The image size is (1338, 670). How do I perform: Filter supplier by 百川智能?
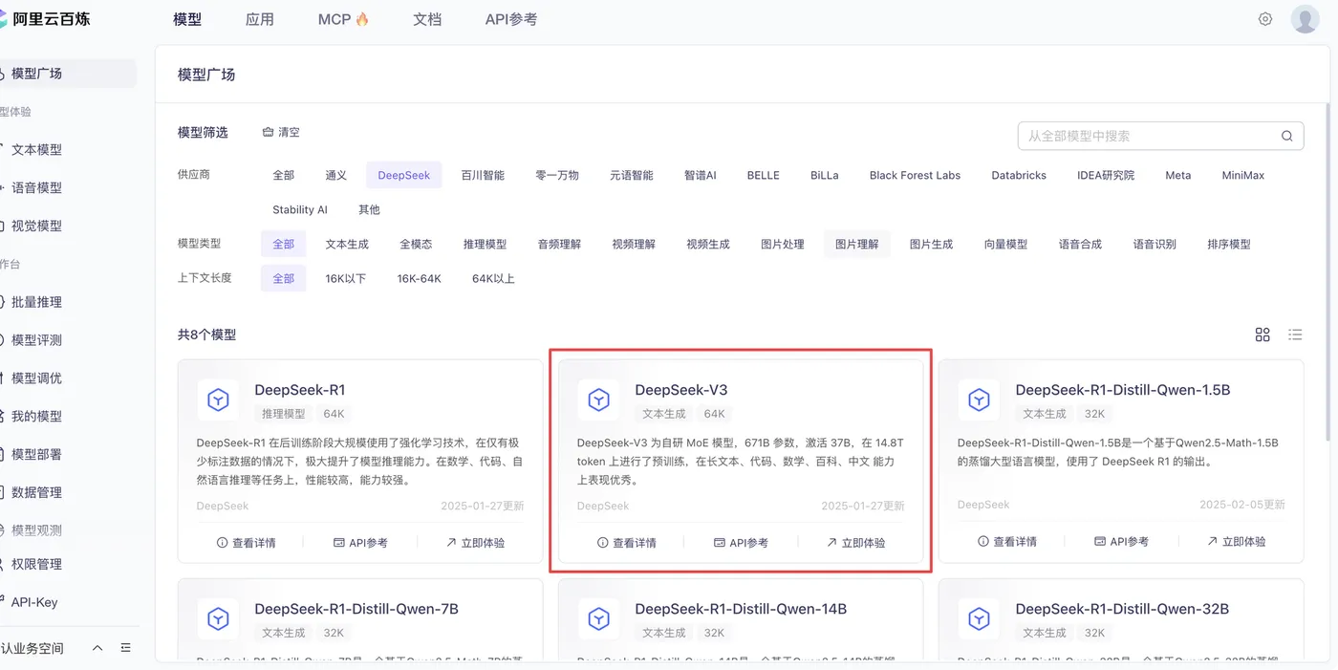coord(483,175)
